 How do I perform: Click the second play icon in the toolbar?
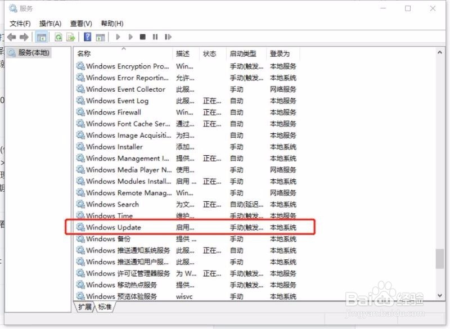pyautogui.click(x=130, y=37)
